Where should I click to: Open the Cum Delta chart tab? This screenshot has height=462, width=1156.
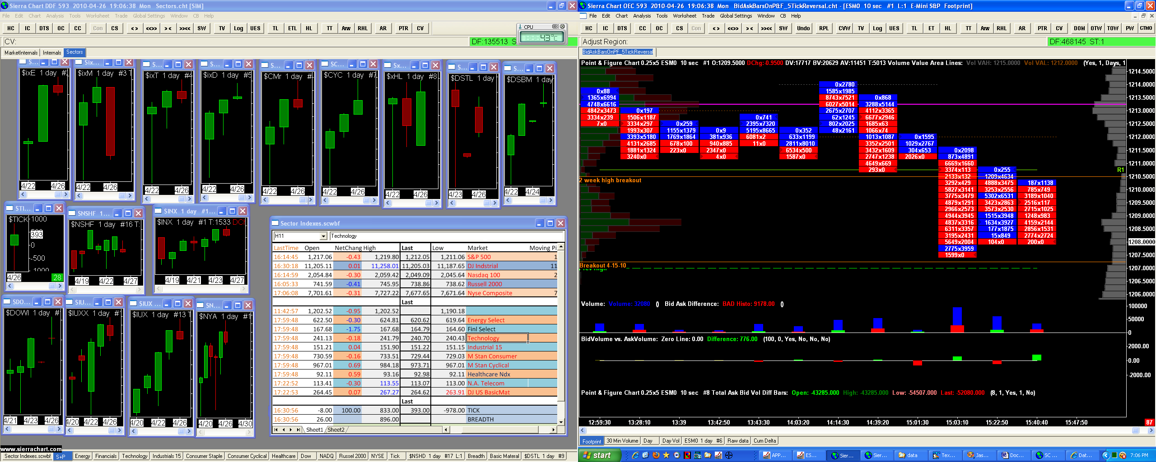point(764,441)
